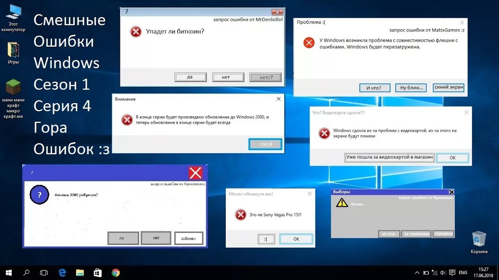The width and height of the screenshot is (499, 280).
Task: Click OK in the Видеокарта сдохла dialog
Action: tap(452, 158)
